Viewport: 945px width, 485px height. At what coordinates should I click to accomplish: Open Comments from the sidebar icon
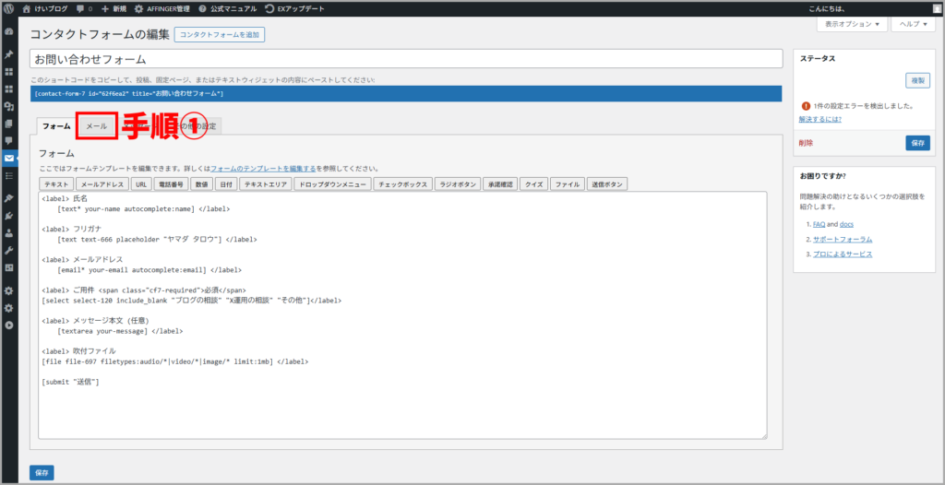(9, 140)
